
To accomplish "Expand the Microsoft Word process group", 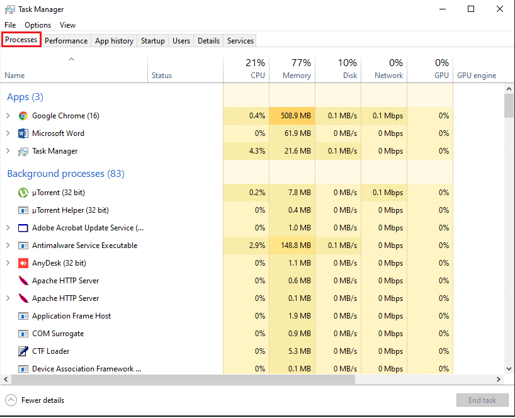I will point(8,133).
